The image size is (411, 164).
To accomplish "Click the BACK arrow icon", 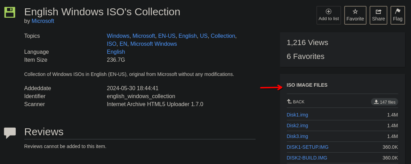I will (289, 102).
